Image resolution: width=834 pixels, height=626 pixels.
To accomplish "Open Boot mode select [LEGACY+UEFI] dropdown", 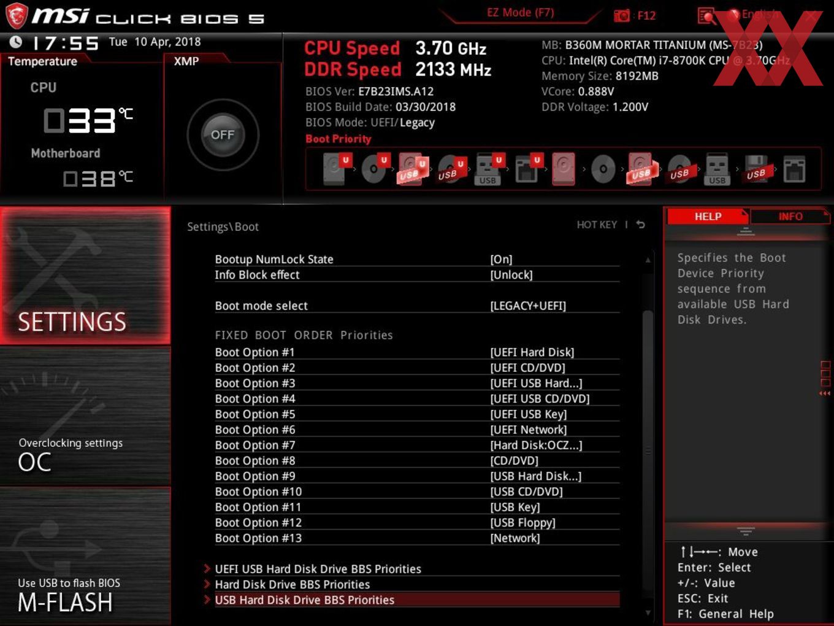I will pos(528,306).
